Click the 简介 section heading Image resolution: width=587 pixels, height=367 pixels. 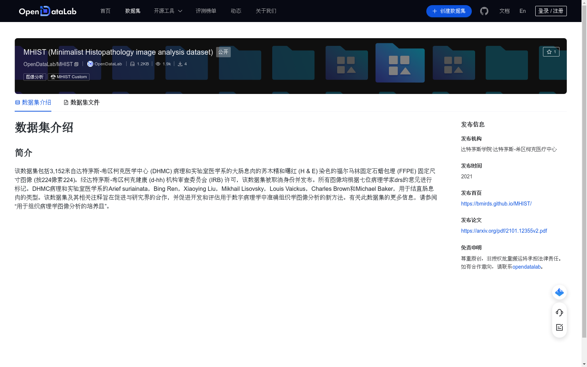click(23, 153)
